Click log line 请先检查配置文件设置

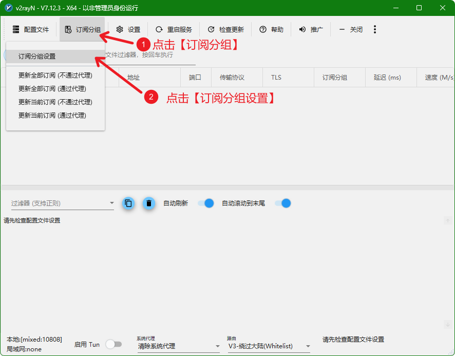[x=32, y=220]
